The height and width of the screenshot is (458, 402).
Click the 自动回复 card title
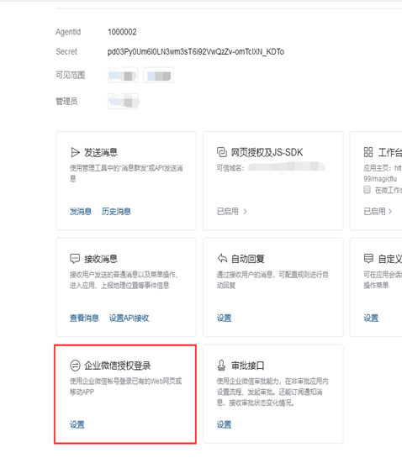(247, 259)
